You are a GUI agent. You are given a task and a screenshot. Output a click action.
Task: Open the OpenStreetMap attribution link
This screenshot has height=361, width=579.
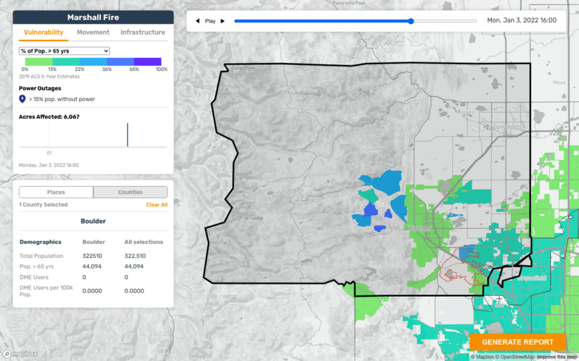point(515,356)
